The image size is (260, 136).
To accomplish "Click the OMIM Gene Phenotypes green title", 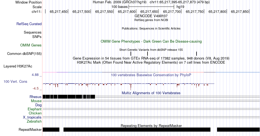I will point(151,41).
